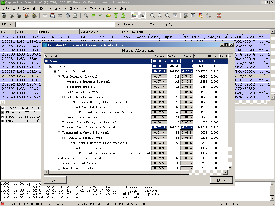The height and width of the screenshot is (206, 275).
Task: Restart the running live capture
Action: (x=34, y=16)
